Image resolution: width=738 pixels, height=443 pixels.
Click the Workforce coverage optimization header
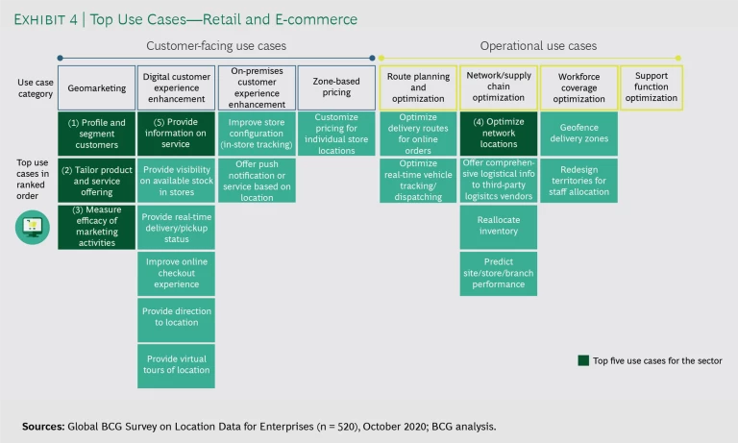click(578, 87)
